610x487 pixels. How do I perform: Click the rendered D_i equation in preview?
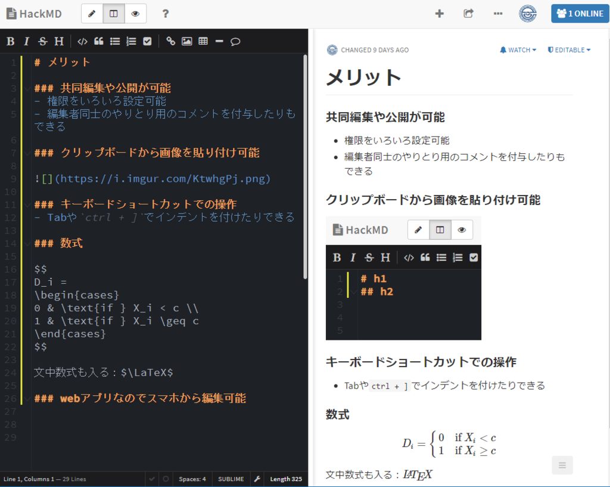[449, 444]
